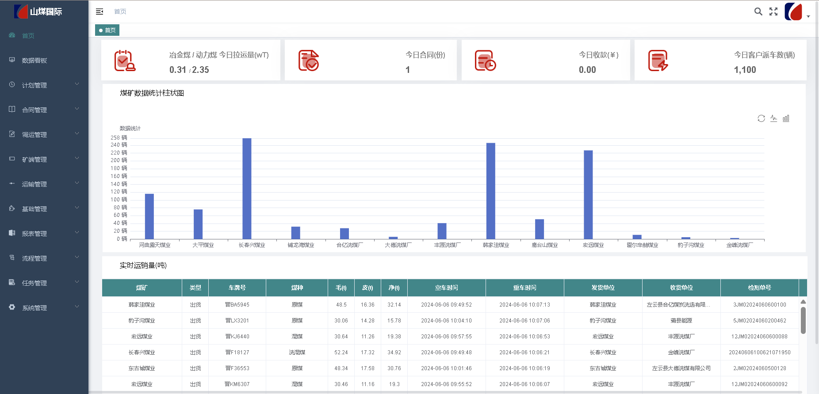
Task: Collapse the sidebar with the hamburger icon
Action: [x=100, y=11]
